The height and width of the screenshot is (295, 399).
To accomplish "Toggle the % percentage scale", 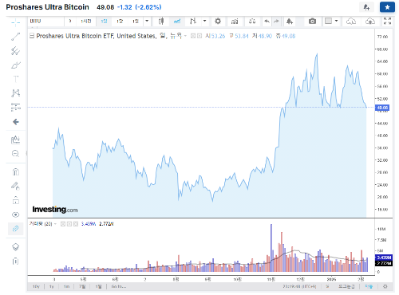I will [327, 286].
